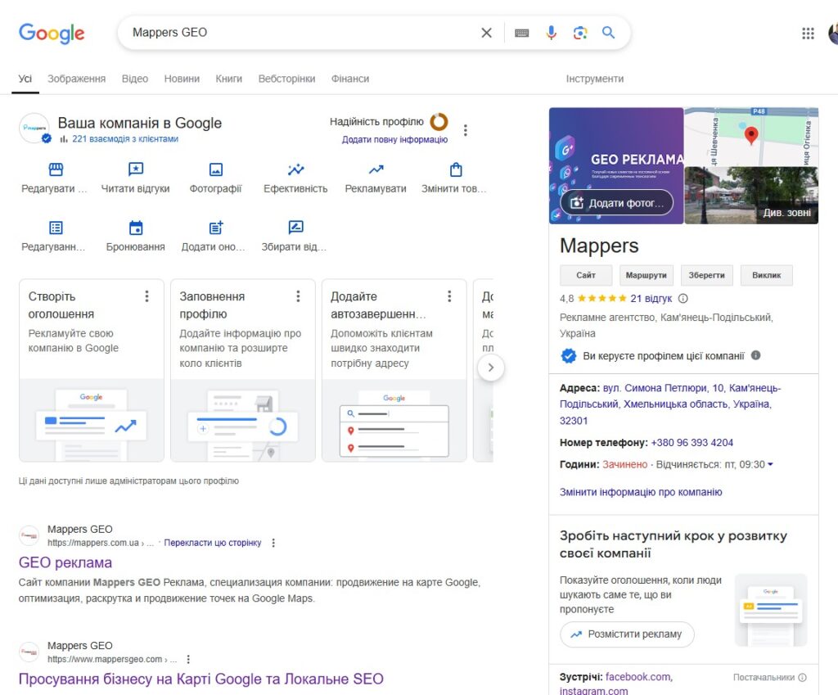Open Просування бізнесу на Карті Google result
Screen dimensions: 838x695
[x=201, y=679]
